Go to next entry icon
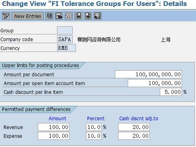 click(x=88, y=16)
